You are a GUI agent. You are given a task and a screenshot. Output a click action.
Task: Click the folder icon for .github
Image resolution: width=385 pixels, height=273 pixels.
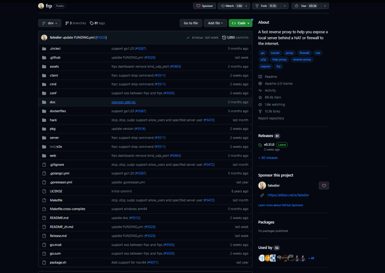[x=44, y=57]
